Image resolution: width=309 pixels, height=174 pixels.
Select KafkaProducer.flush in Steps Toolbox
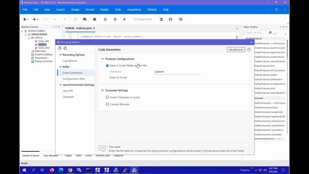point(265,66)
